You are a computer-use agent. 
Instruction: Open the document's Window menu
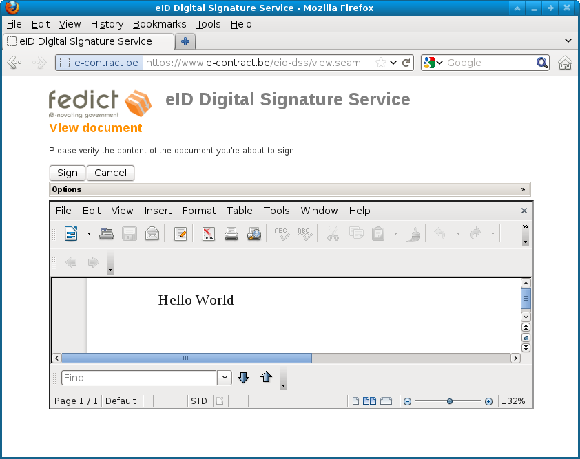(319, 211)
